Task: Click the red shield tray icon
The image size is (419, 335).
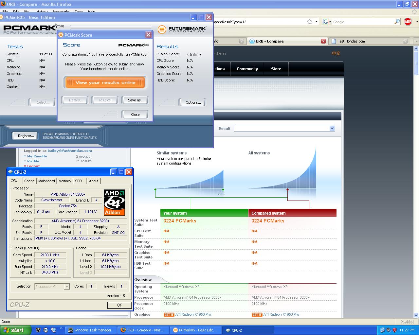Action: click(394, 330)
